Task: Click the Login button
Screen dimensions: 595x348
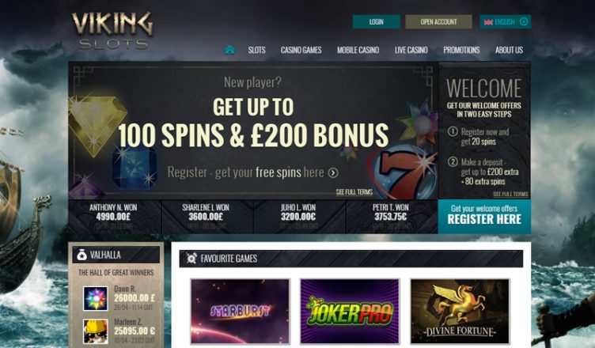Action: (377, 21)
